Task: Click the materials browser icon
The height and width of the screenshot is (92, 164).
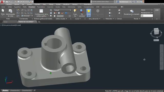Action: coord(110,10)
